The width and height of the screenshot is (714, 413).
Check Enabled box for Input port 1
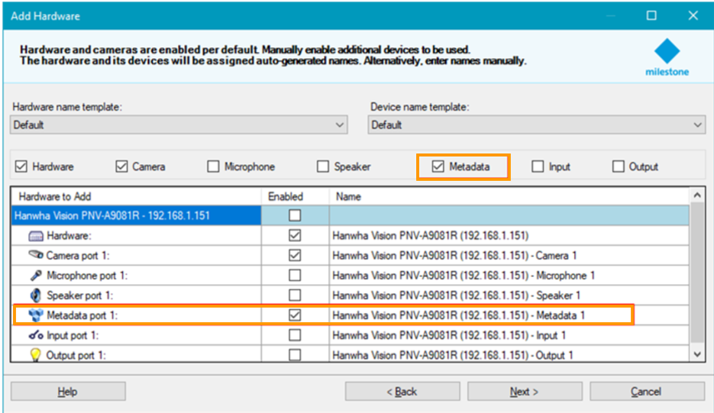(x=295, y=335)
